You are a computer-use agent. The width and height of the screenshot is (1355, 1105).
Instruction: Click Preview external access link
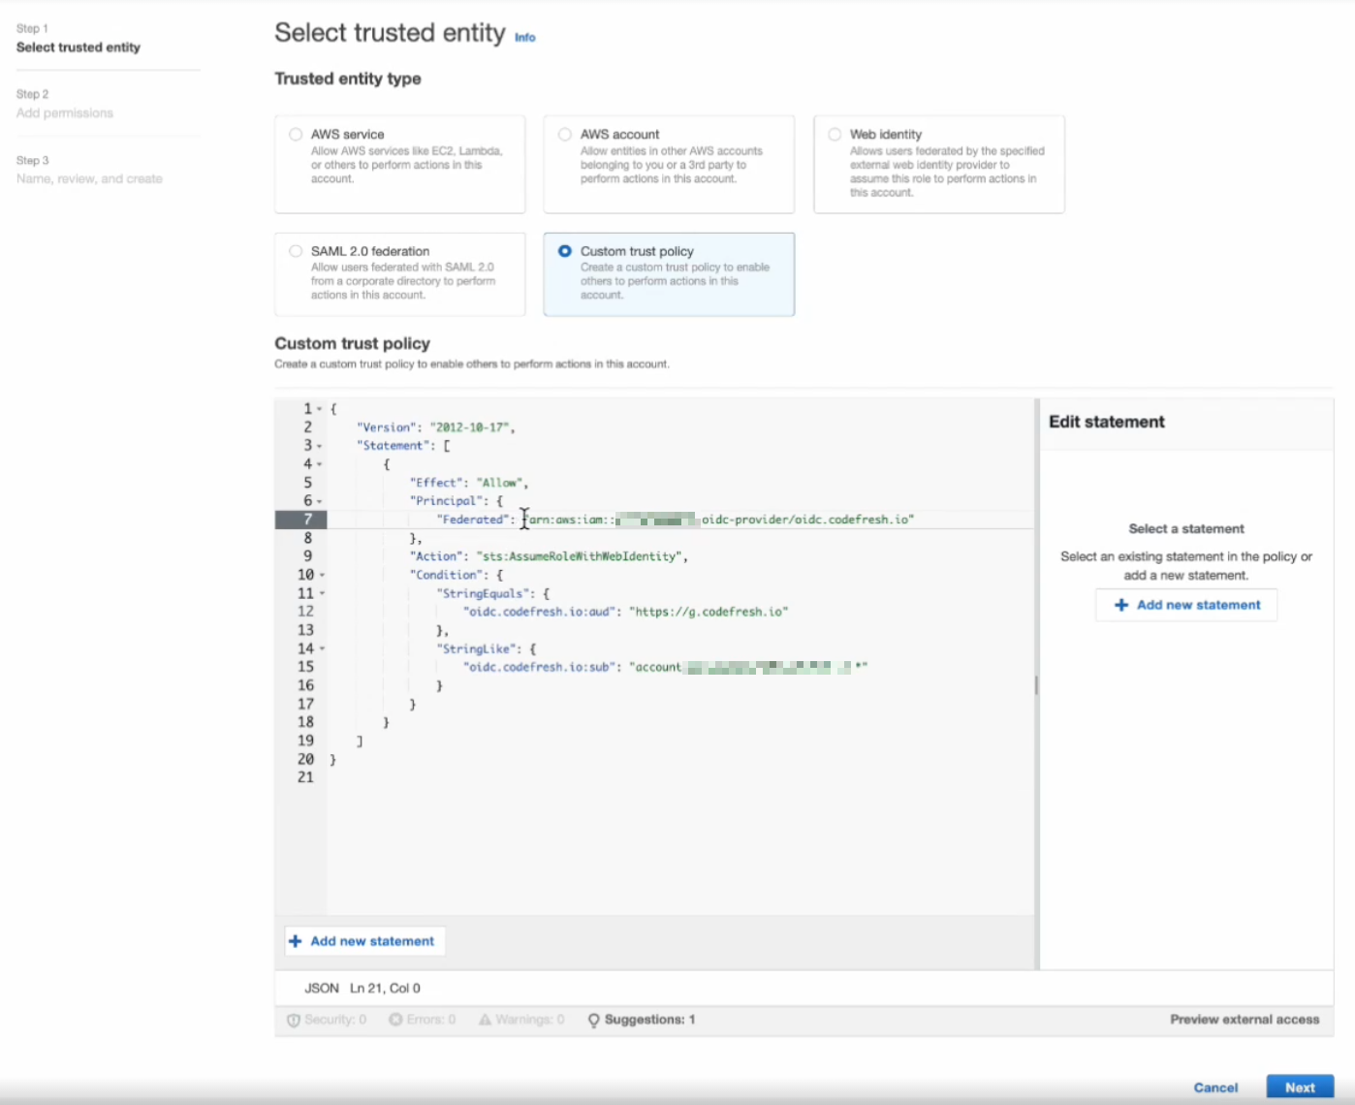pos(1244,1020)
